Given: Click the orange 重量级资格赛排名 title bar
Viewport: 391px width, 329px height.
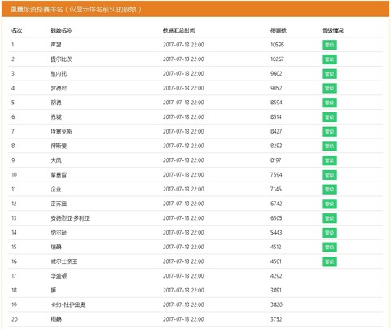Looking at the screenshot, I should click(x=195, y=9).
